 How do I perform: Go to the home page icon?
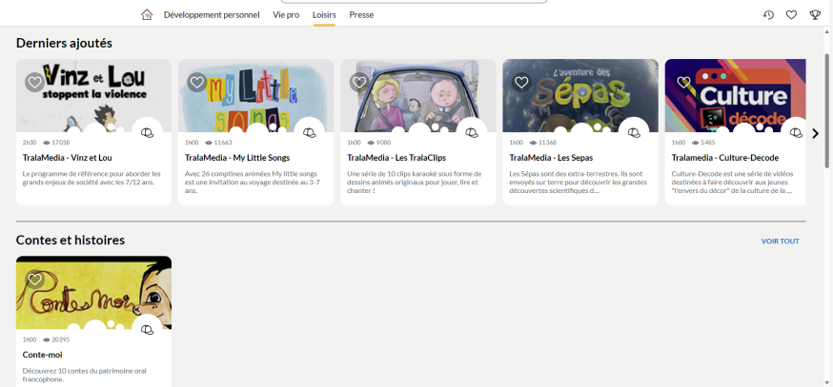147,15
